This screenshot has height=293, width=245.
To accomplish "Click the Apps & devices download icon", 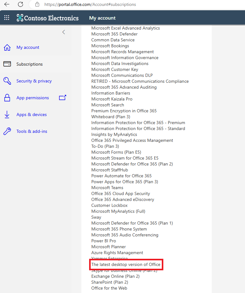I will coord(7,114).
